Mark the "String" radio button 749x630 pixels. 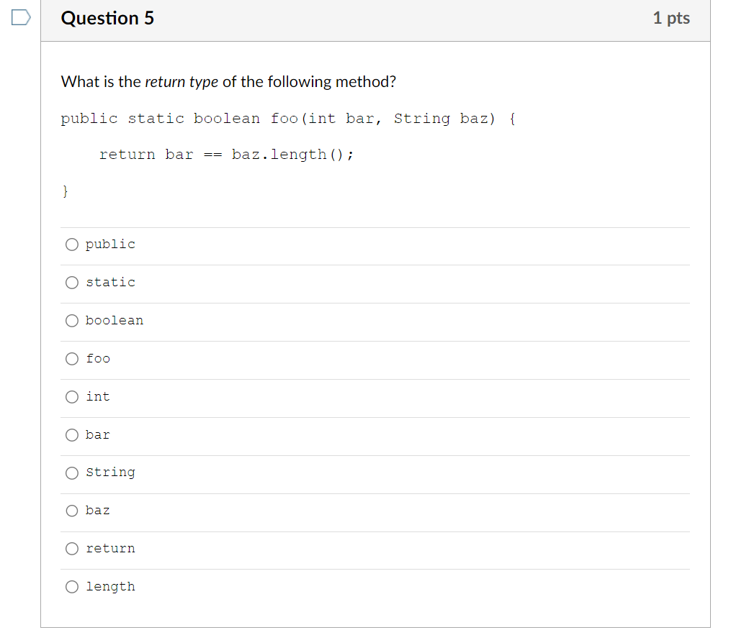click(72, 473)
